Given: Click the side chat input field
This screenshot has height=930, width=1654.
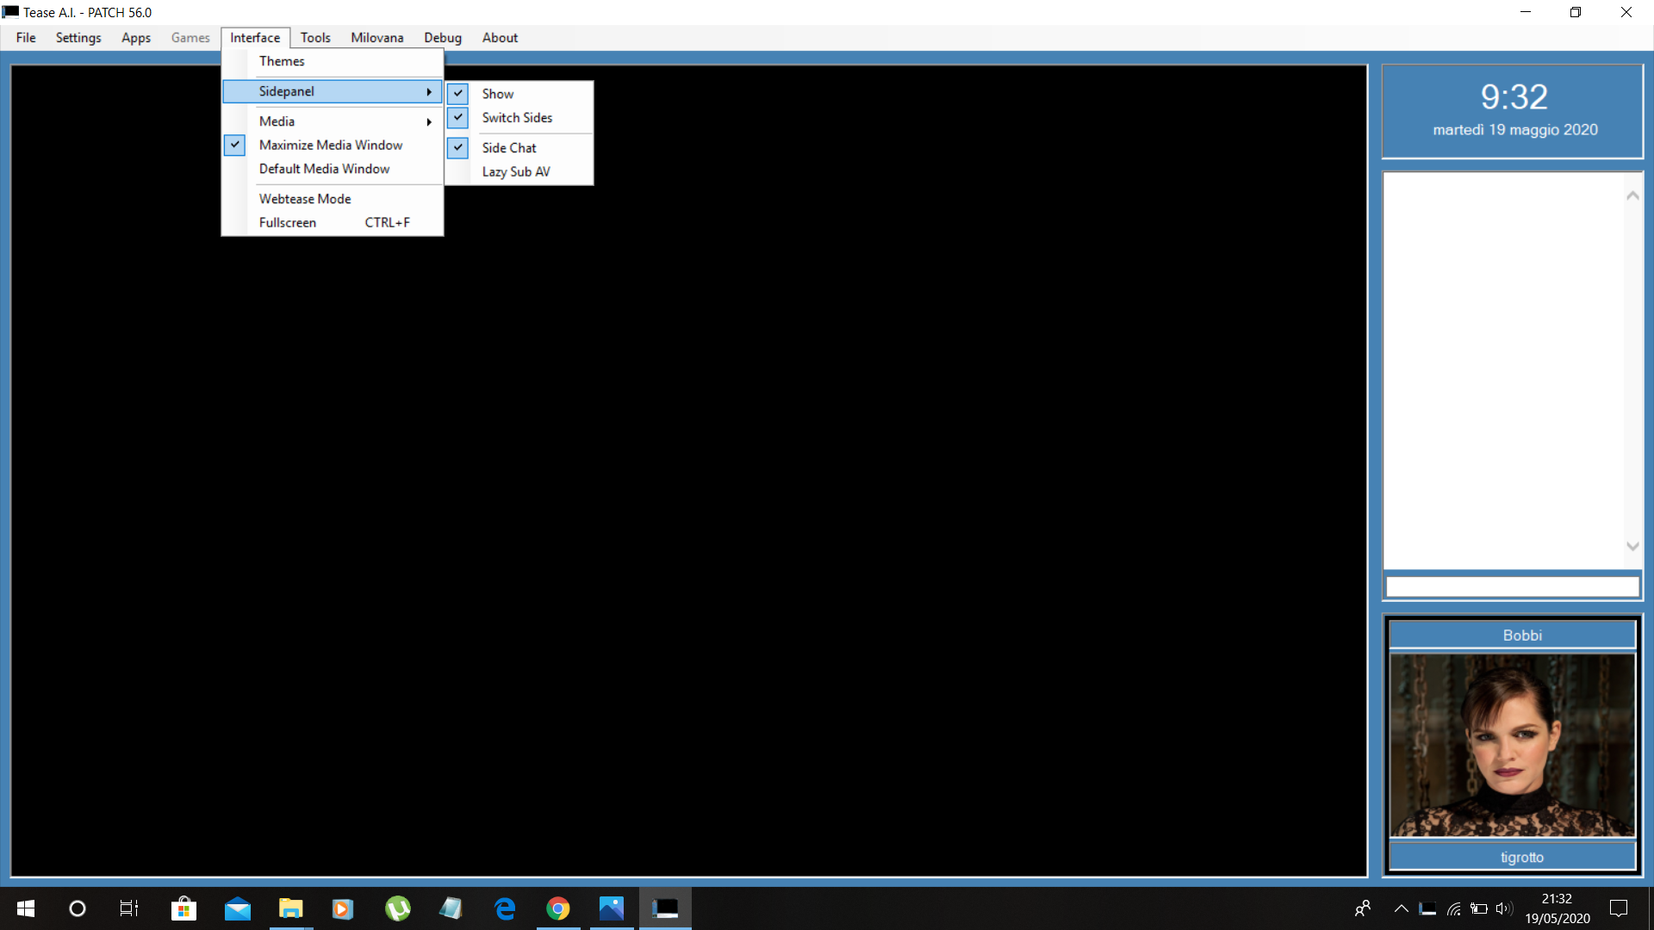Looking at the screenshot, I should pyautogui.click(x=1512, y=586).
